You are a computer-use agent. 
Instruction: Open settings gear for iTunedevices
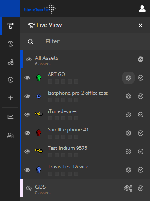[x=128, y=115]
